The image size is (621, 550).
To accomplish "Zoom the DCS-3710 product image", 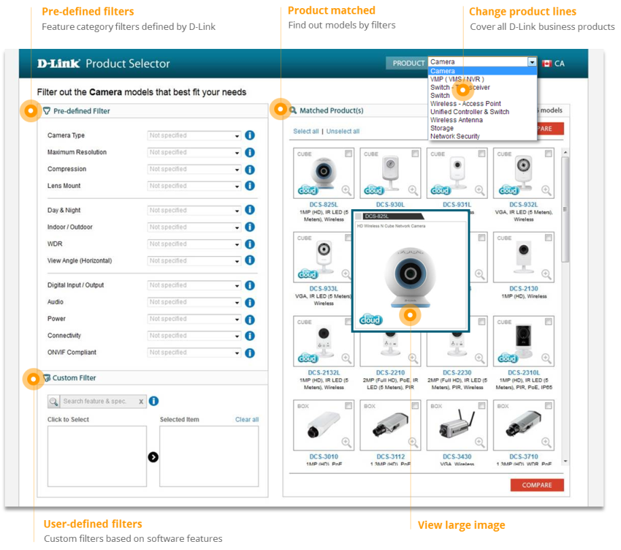I will pos(546,442).
